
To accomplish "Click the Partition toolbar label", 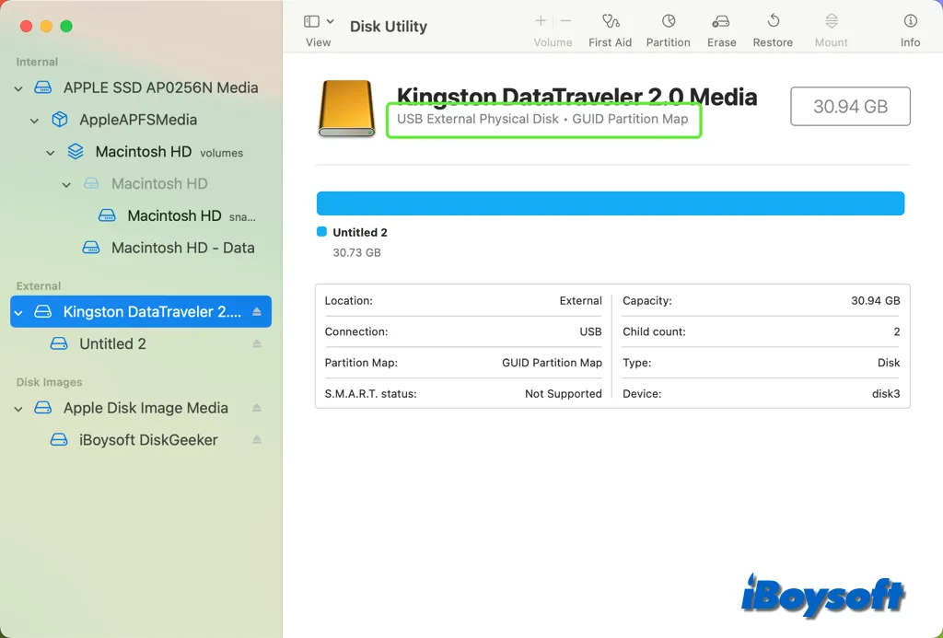I will pyautogui.click(x=669, y=42).
